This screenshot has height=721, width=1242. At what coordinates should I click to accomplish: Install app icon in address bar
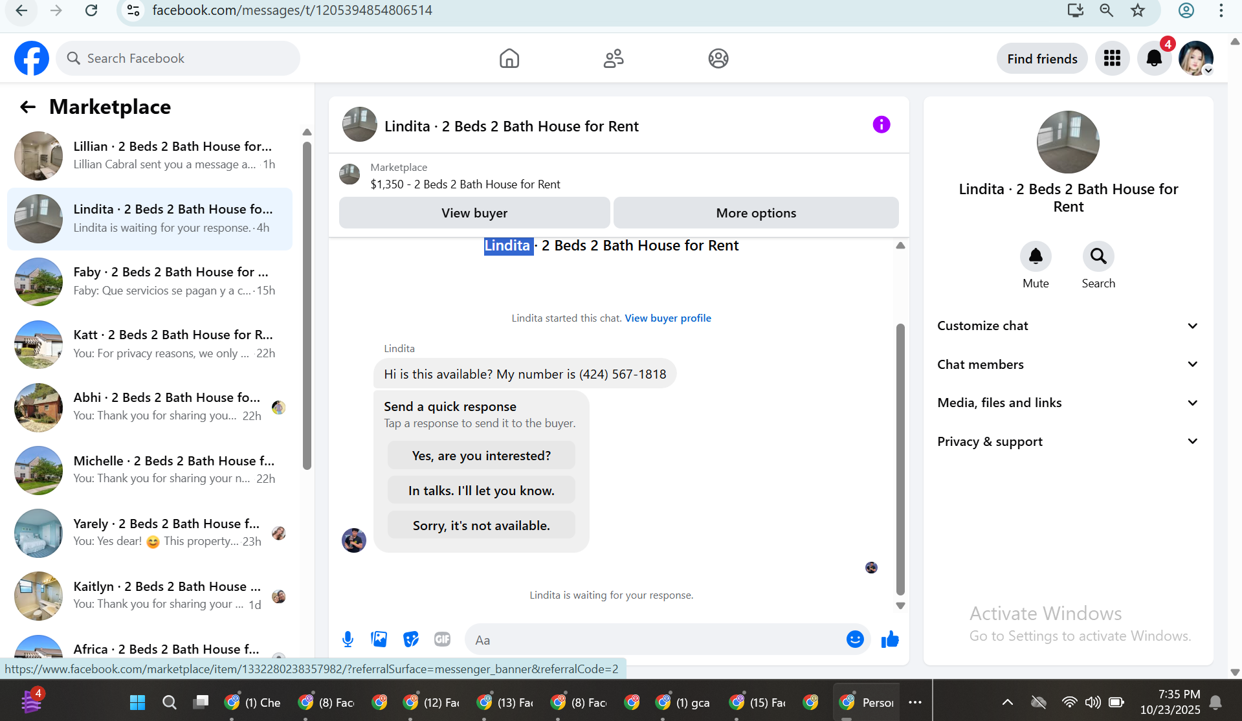pyautogui.click(x=1076, y=10)
